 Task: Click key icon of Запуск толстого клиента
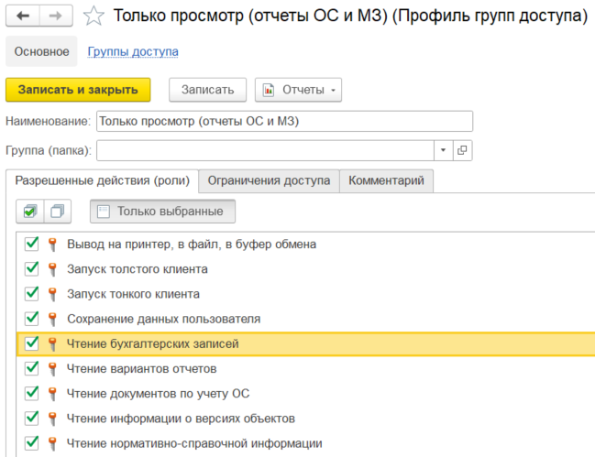pyautogui.click(x=52, y=269)
